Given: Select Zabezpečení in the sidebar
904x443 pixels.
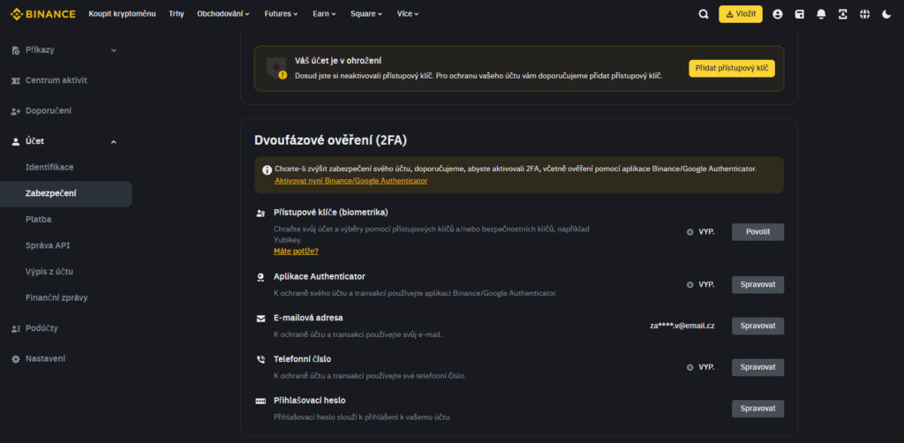Looking at the screenshot, I should coord(65,193).
